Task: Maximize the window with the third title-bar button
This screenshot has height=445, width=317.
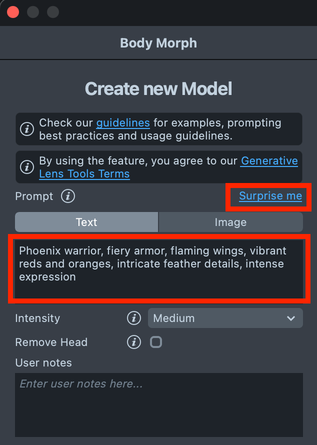Action: point(52,12)
